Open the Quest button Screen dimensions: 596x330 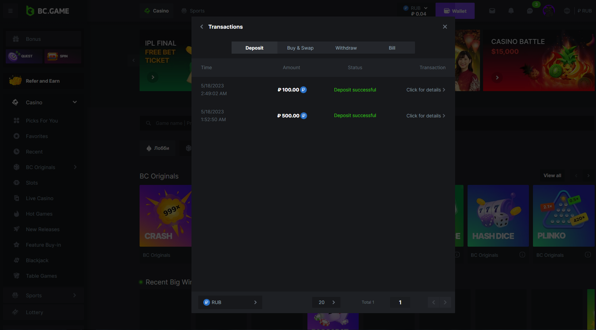point(24,56)
